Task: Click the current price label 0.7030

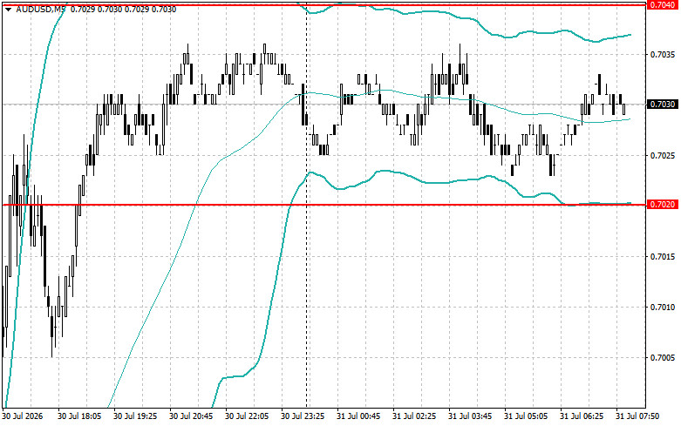Action: click(662, 105)
